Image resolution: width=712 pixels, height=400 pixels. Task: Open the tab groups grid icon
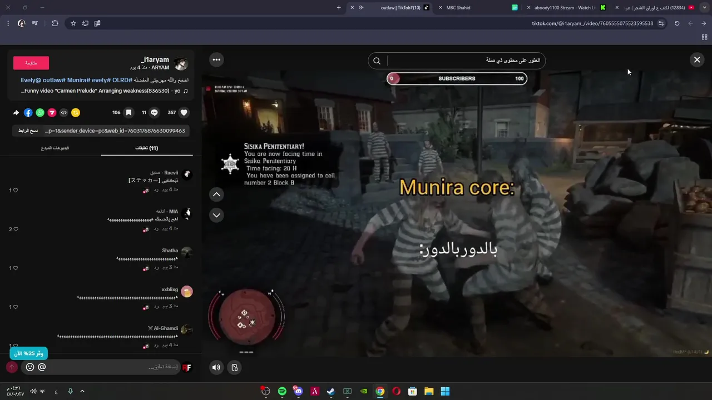click(704, 37)
